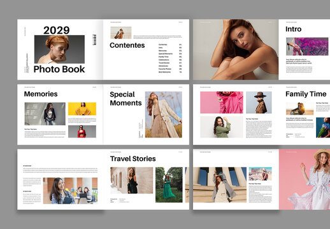The image size is (330, 229).
Task: Select the pink-background photo of the woman in a straw hat
Action: [x=305, y=179]
